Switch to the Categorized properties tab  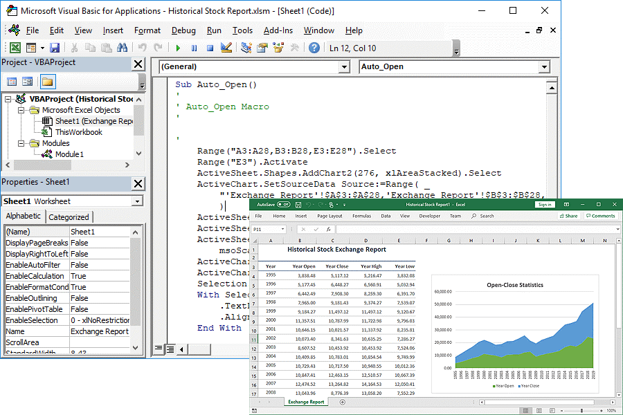click(69, 217)
